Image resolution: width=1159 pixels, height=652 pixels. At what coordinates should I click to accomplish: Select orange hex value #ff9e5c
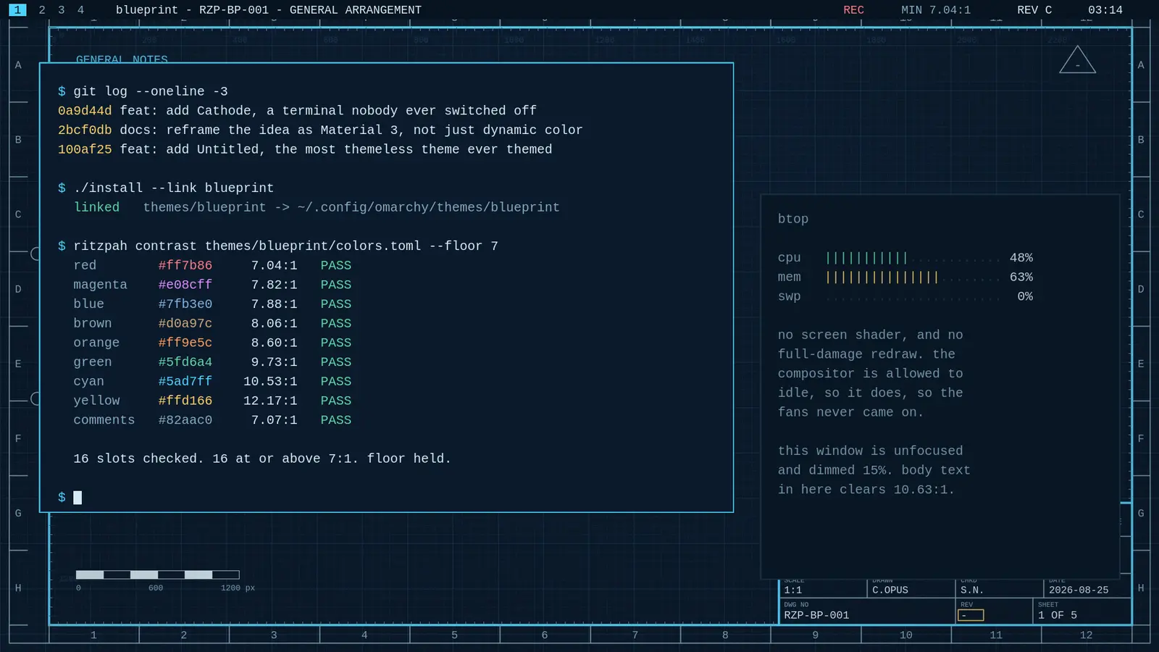185,343
